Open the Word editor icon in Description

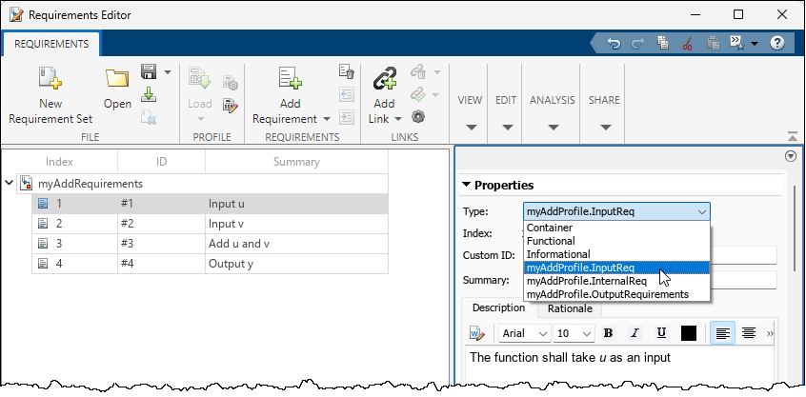pos(477,333)
